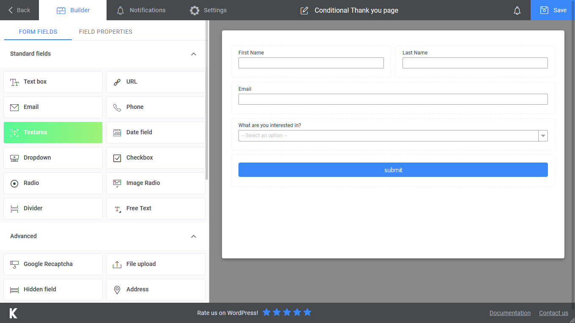The height and width of the screenshot is (323, 575).
Task: Add a Radio field
Action: click(53, 183)
